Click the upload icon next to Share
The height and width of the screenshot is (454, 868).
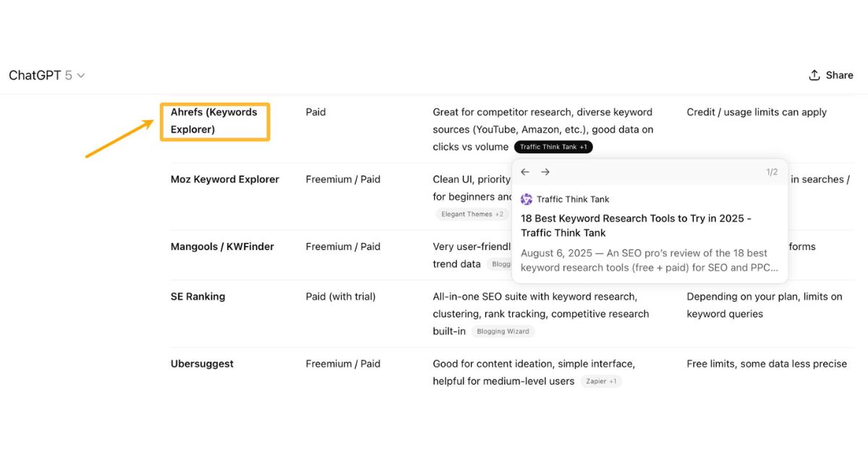(x=814, y=75)
